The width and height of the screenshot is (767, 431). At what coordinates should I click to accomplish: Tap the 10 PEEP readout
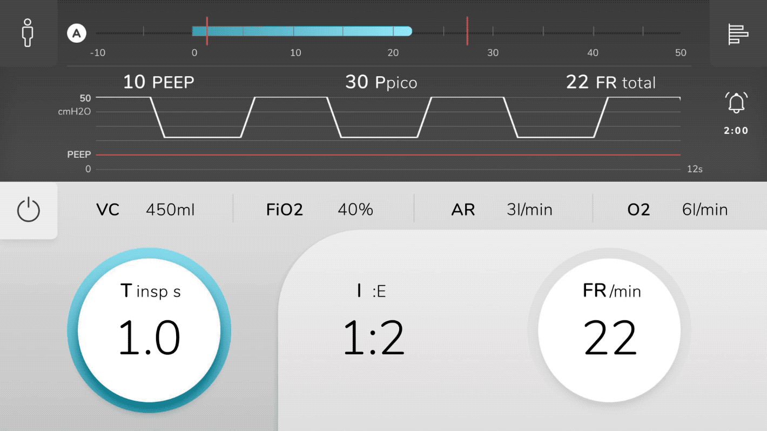158,83
